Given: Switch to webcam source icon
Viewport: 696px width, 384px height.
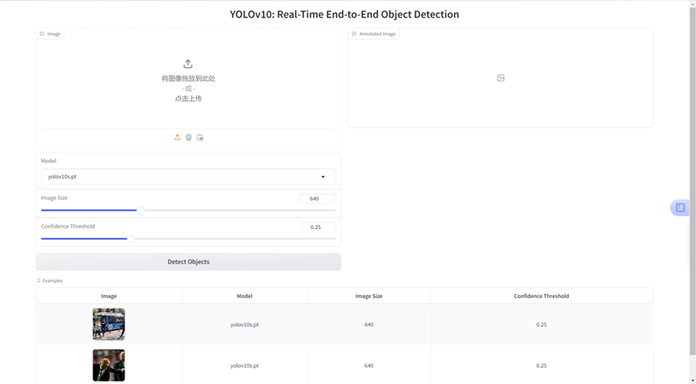Looking at the screenshot, I should [188, 137].
